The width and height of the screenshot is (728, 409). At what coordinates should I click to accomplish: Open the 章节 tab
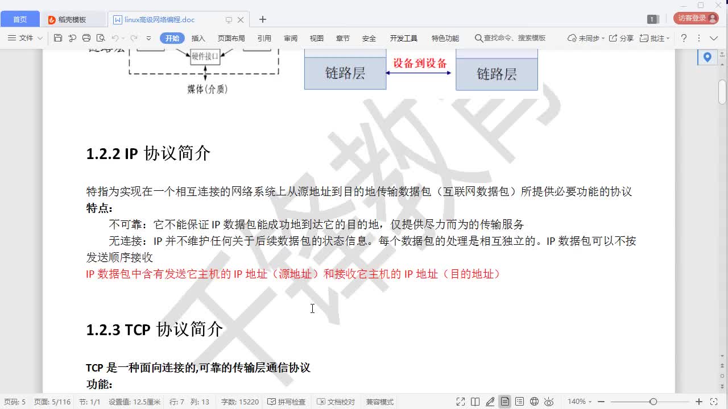[x=342, y=38]
